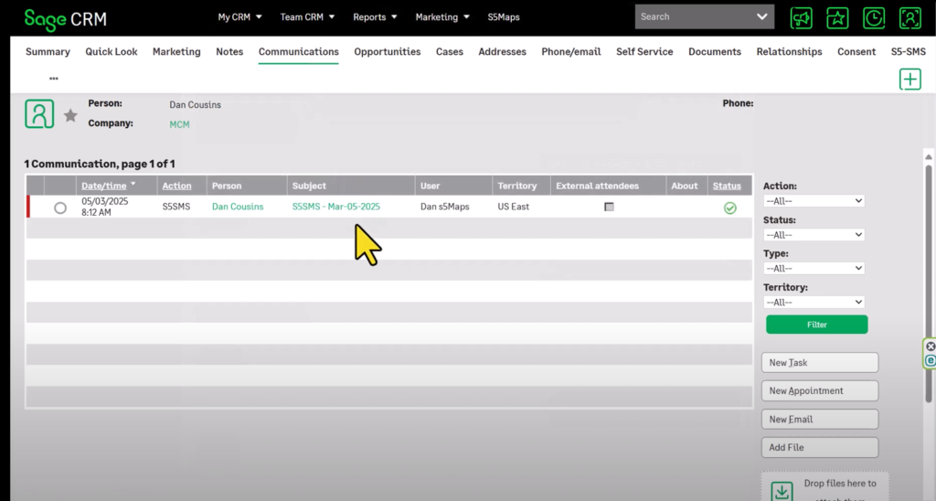Select the radio button for the S5SMS communication
Screen dimensions: 936x501
click(60, 208)
